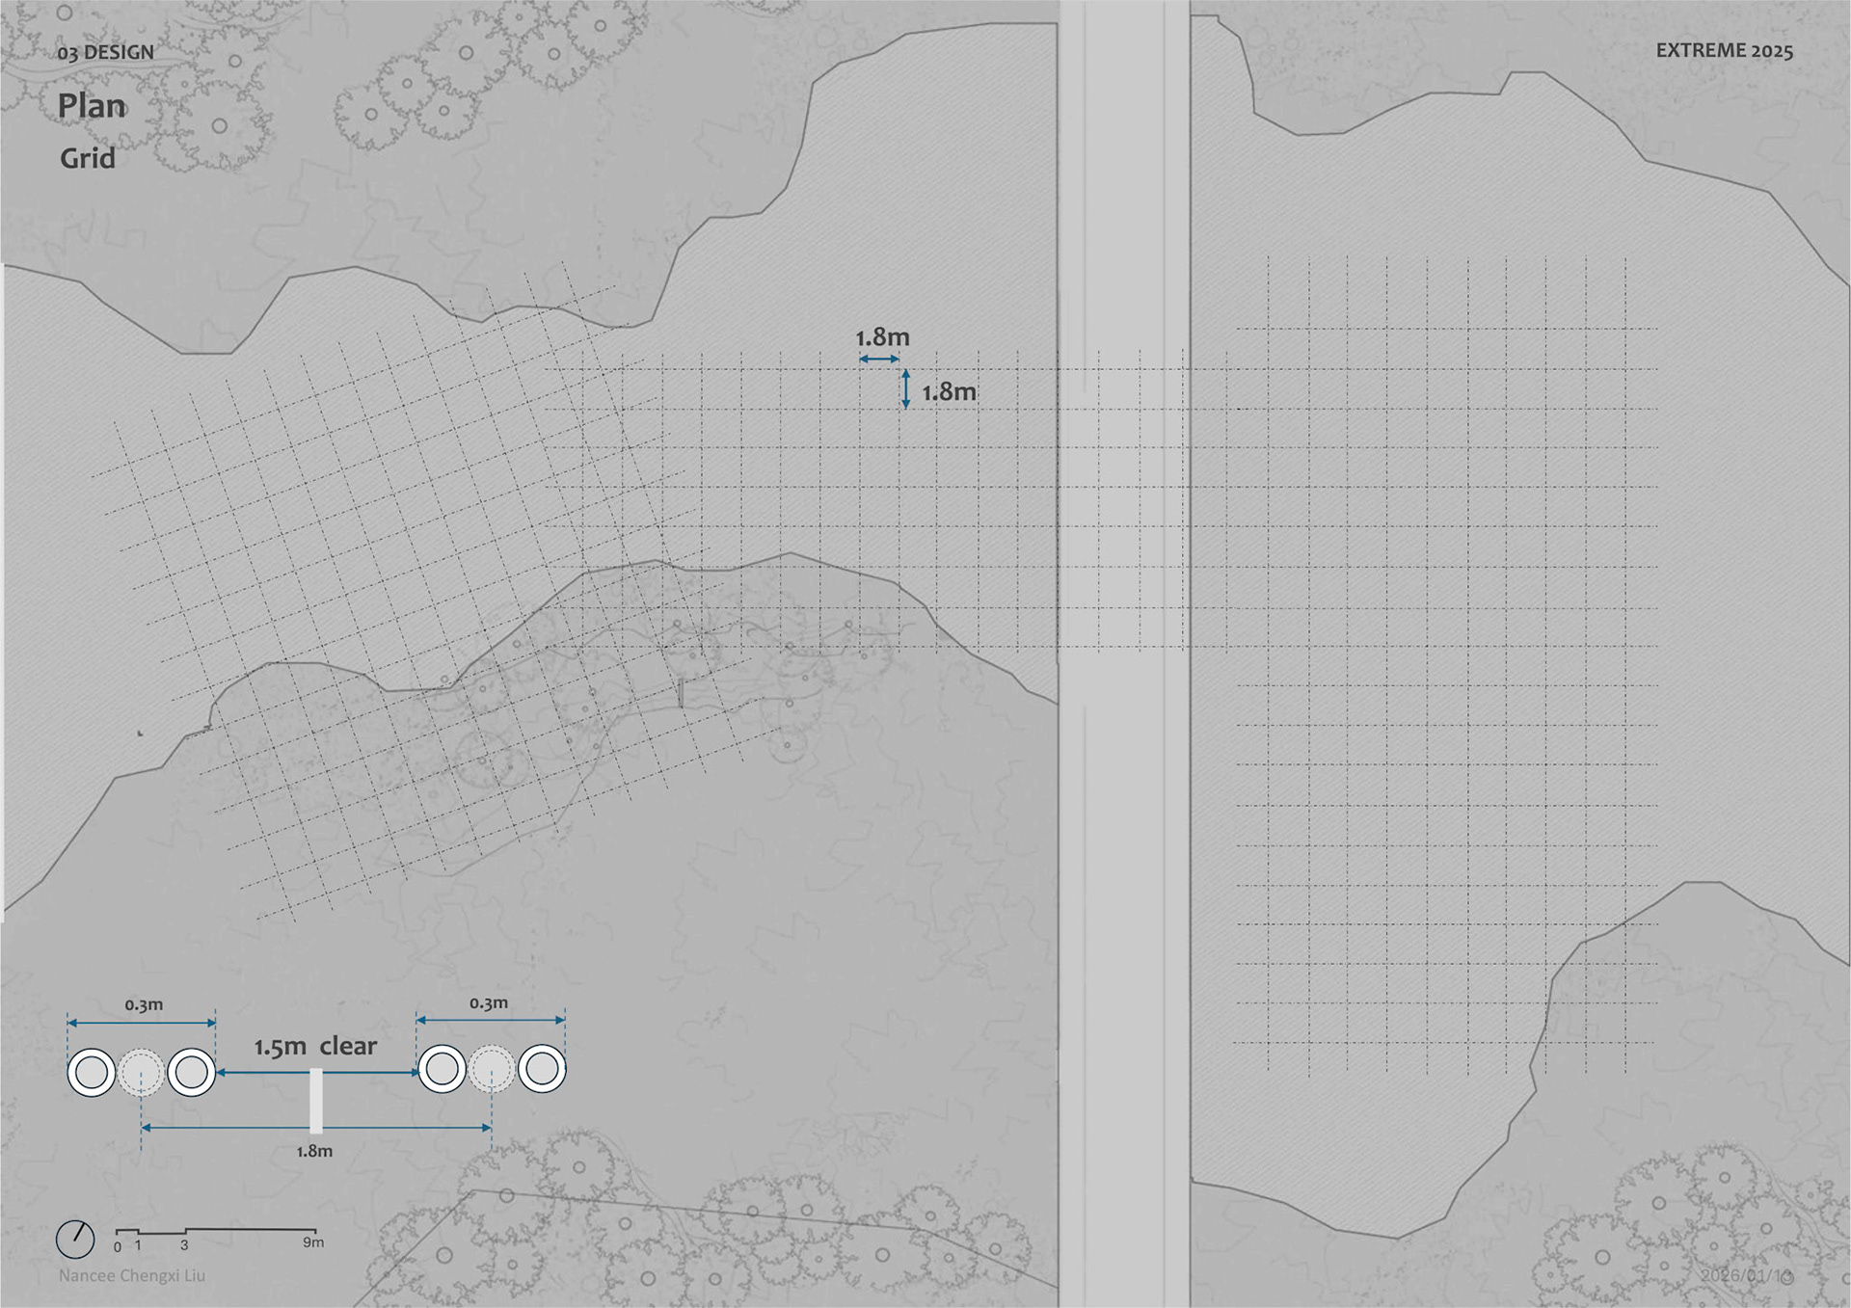Image resolution: width=1851 pixels, height=1308 pixels.
Task: Click the white vertical bar under '1.5m clear'
Action: [x=315, y=1100]
